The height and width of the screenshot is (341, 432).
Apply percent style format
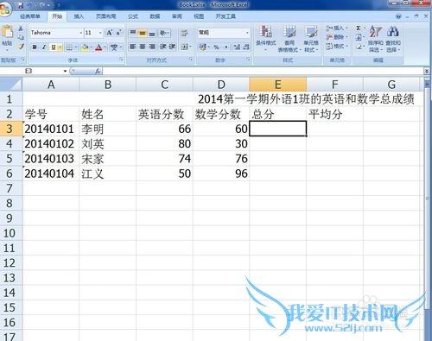216,47
